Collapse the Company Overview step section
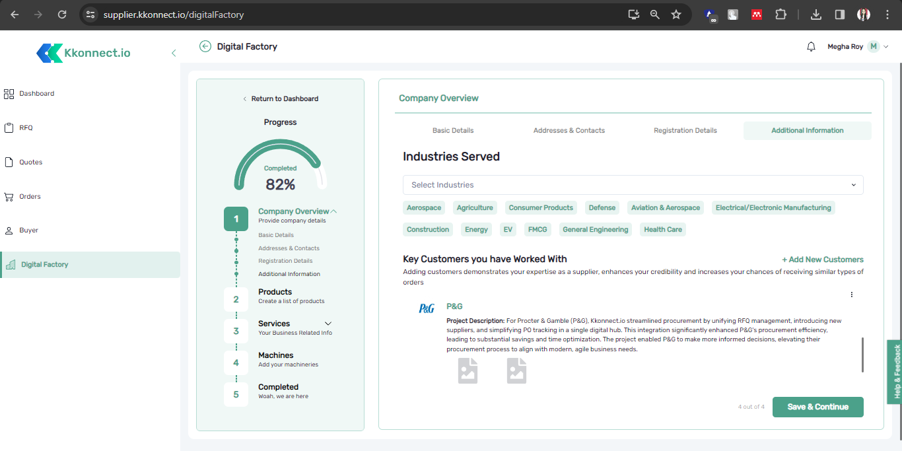 [333, 211]
